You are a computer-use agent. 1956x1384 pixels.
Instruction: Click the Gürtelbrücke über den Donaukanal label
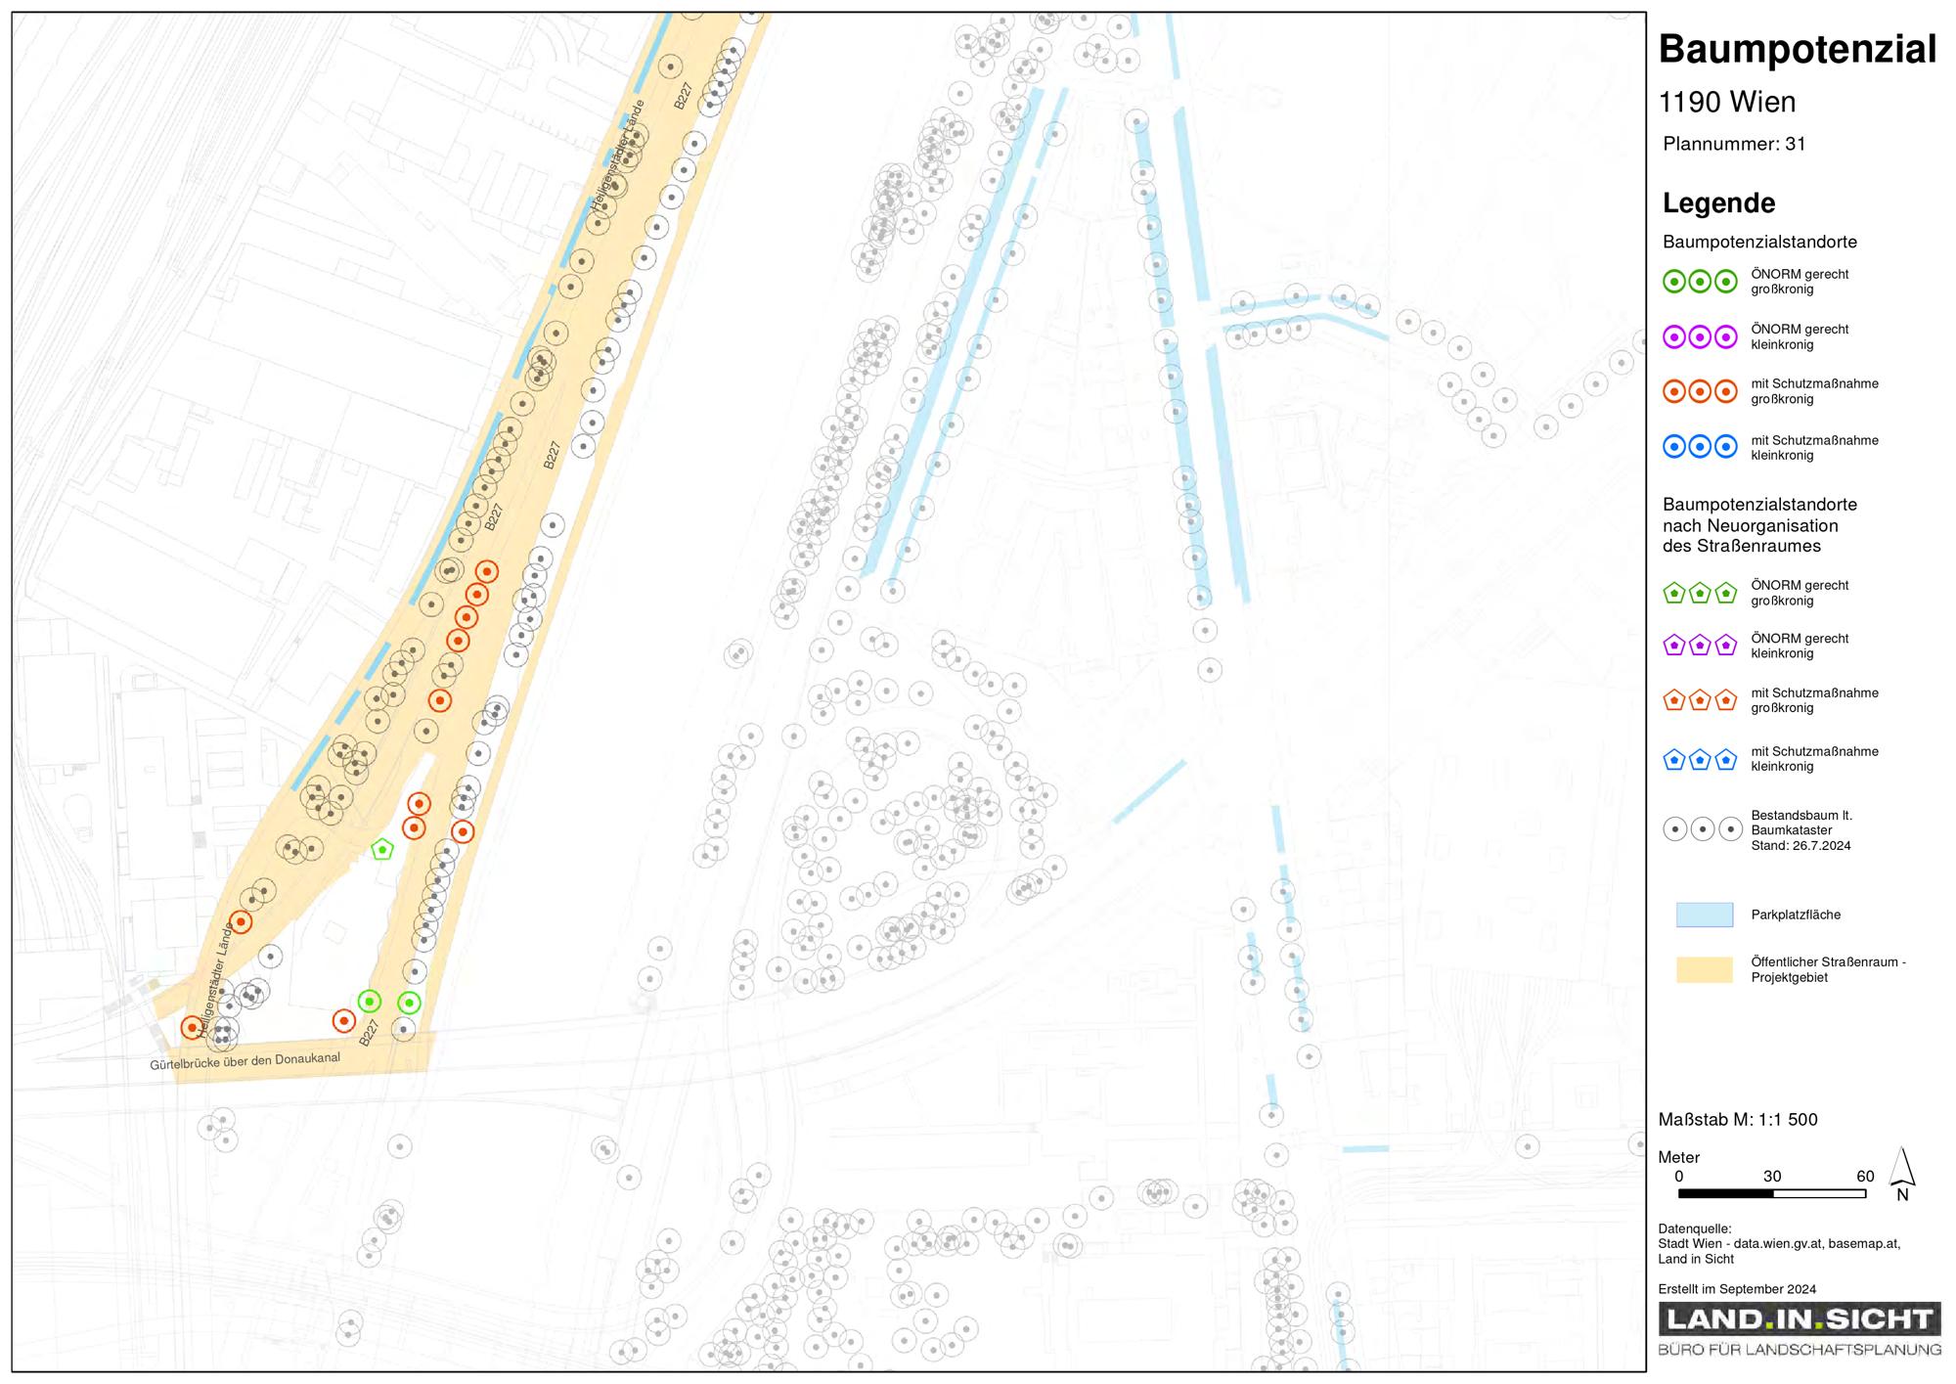pos(244,1061)
